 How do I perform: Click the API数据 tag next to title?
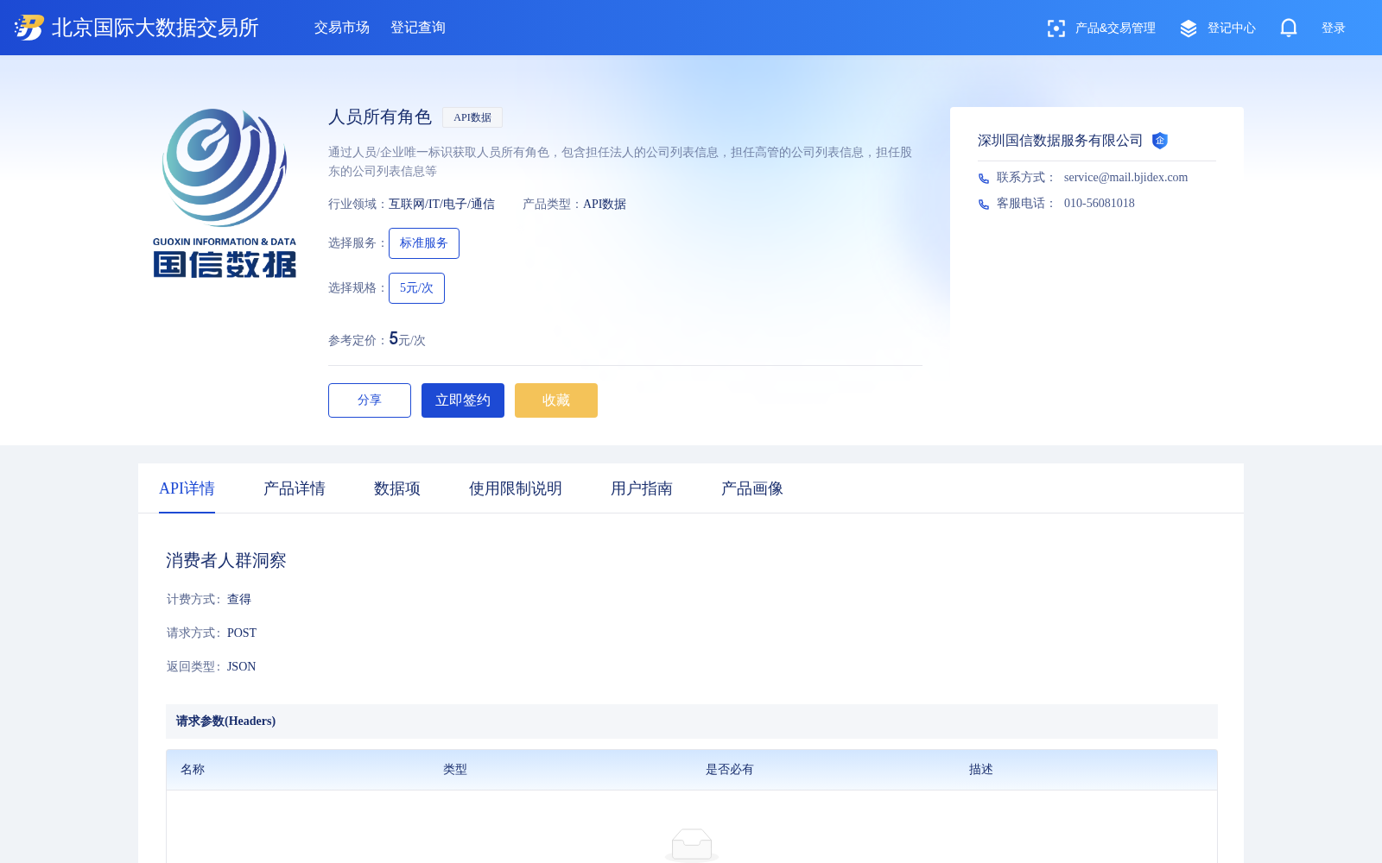472,117
